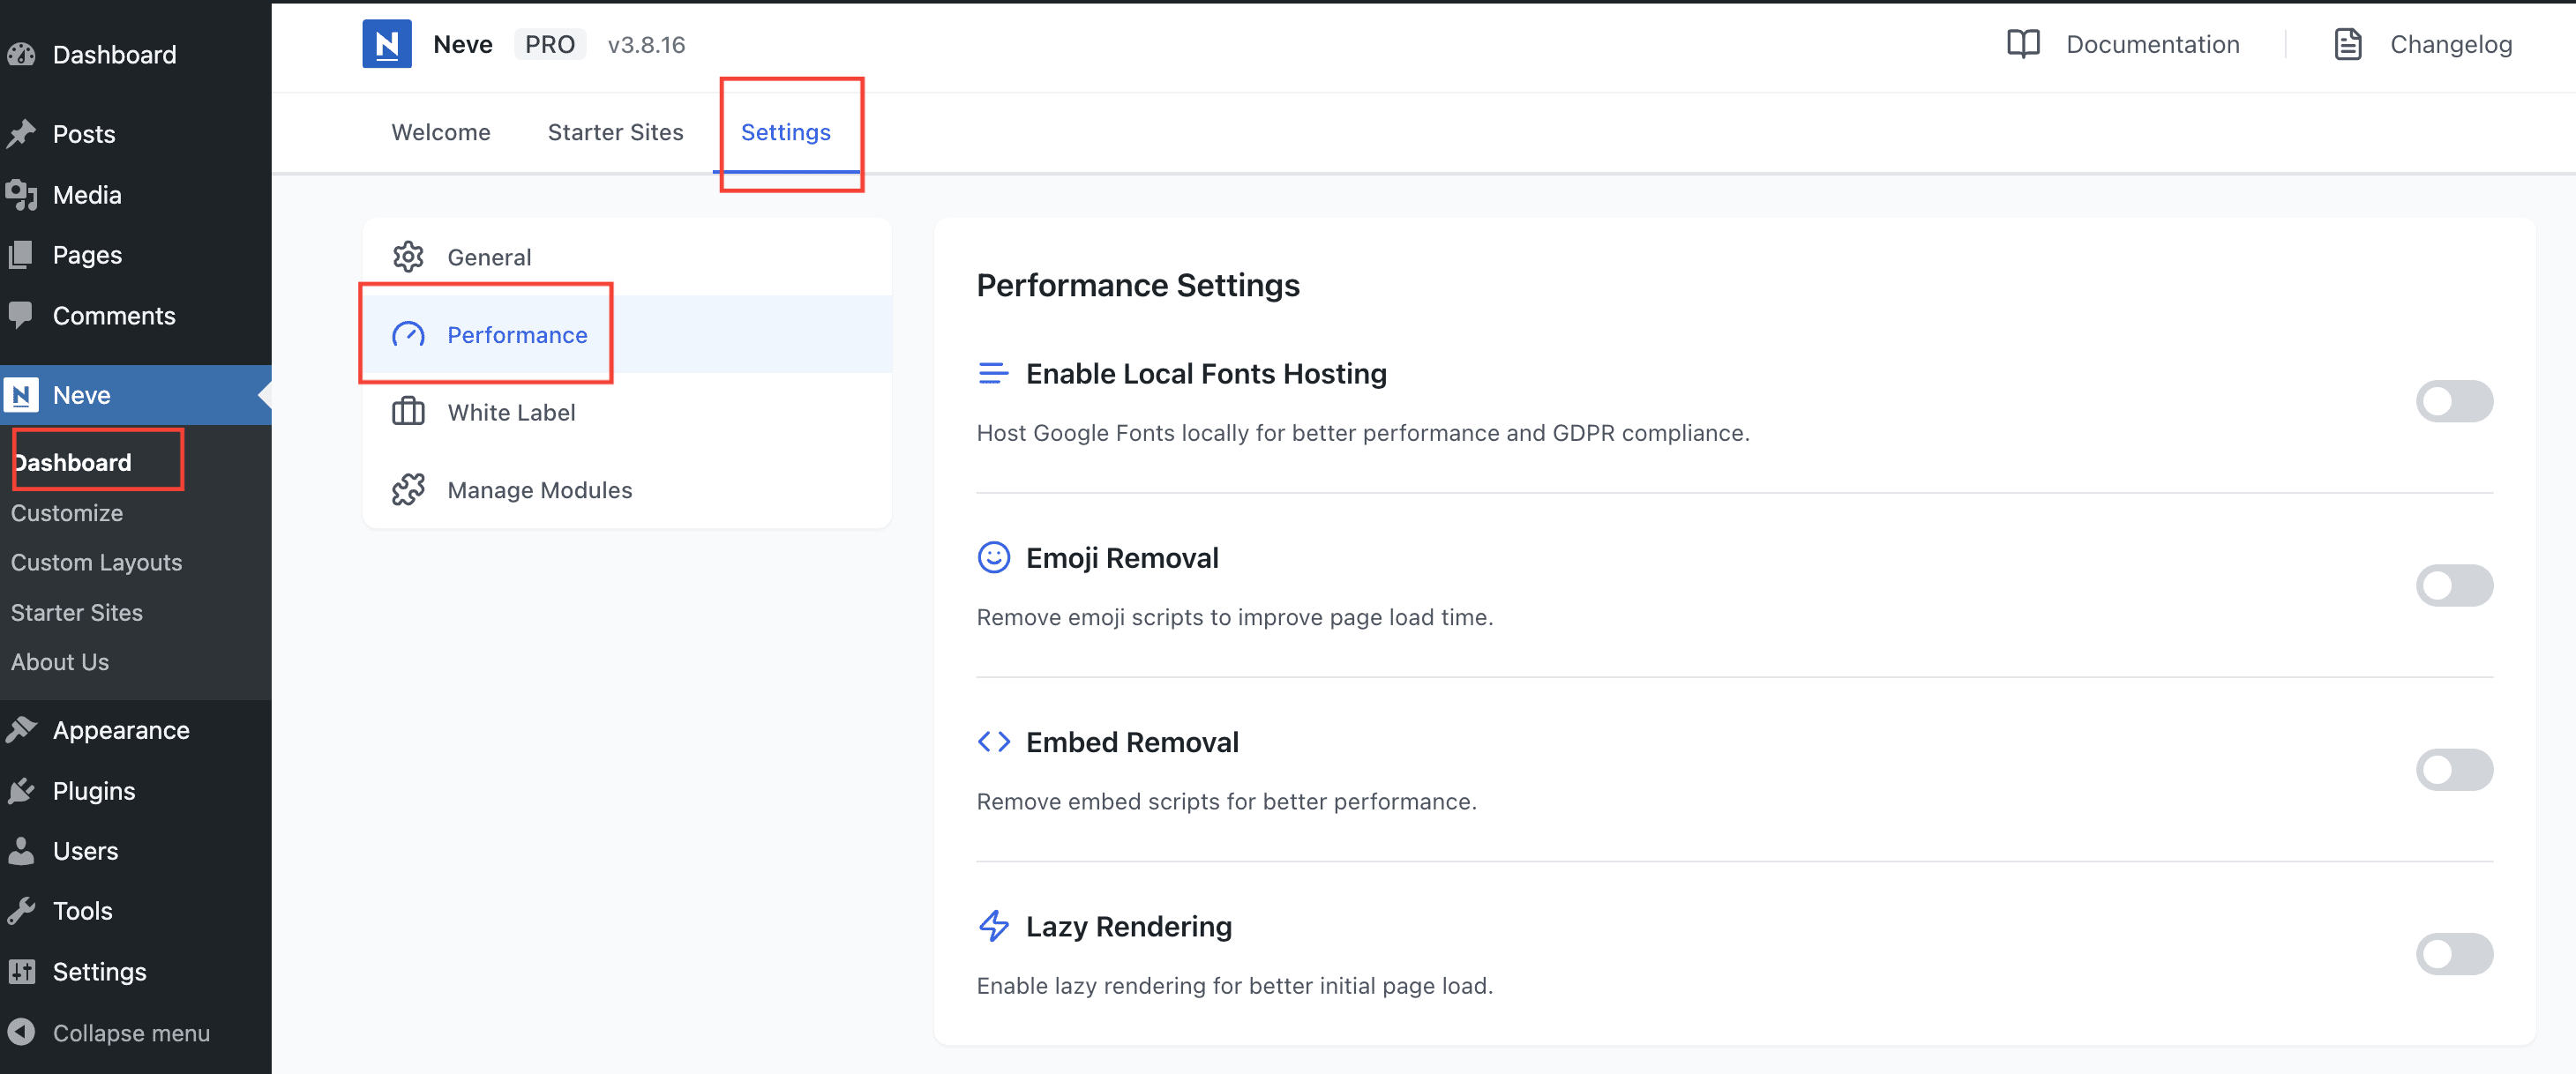Toggle Embed Removal on
The width and height of the screenshot is (2576, 1074).
(2453, 769)
